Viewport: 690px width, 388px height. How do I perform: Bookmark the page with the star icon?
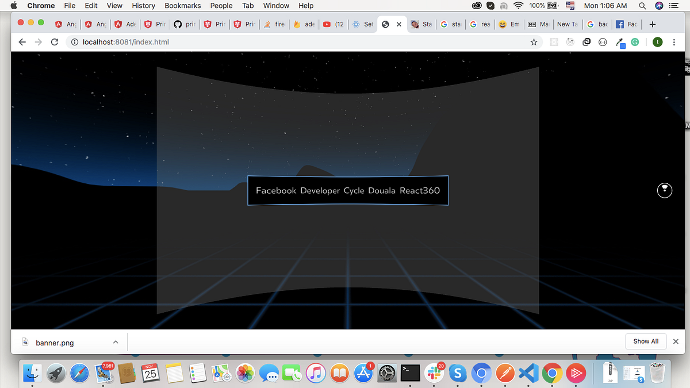click(x=534, y=42)
